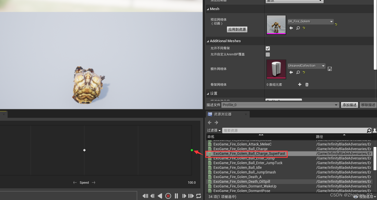Click the UnsavedCollection cylinder thumbnail
The image size is (377, 200).
[276, 69]
